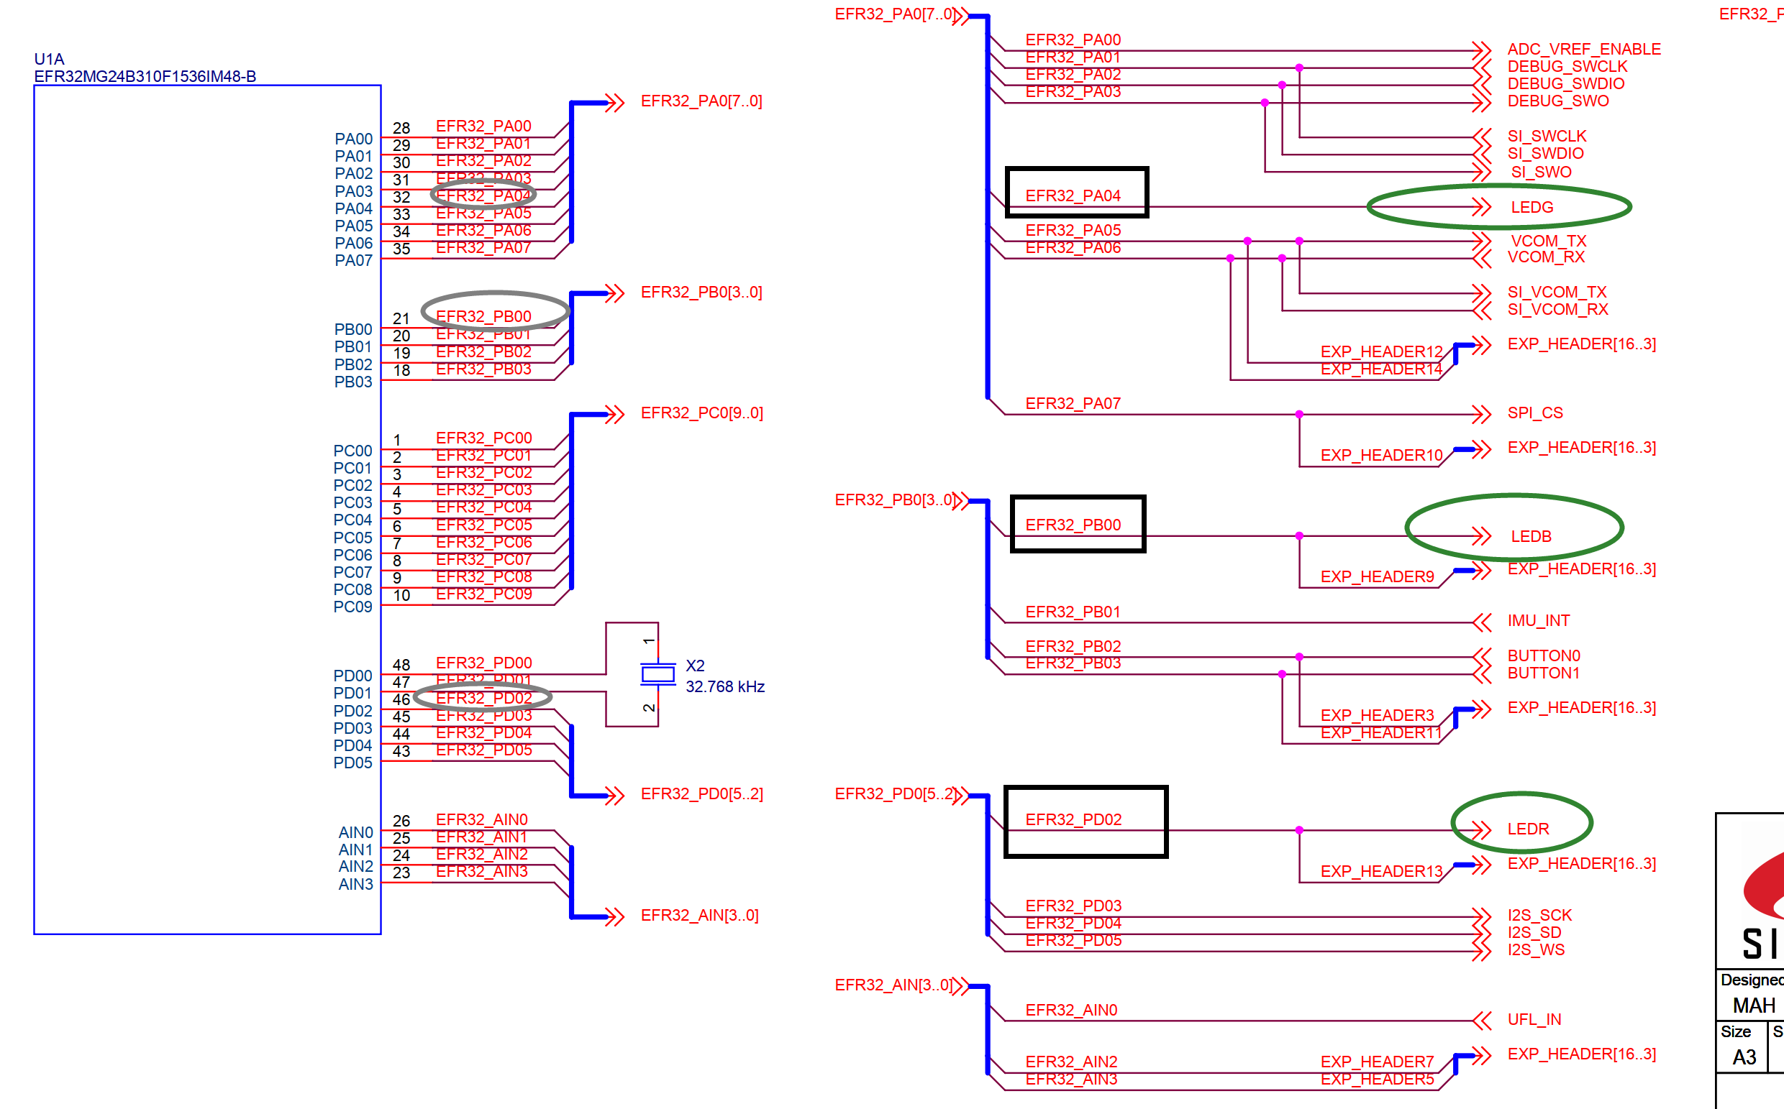Click the ADC_VREF_ENABLE port arrow
Image resolution: width=1784 pixels, height=1109 pixels.
[x=1483, y=50]
